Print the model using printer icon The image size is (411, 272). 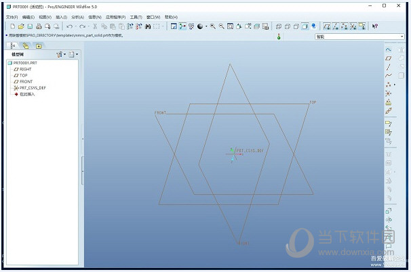[39, 26]
